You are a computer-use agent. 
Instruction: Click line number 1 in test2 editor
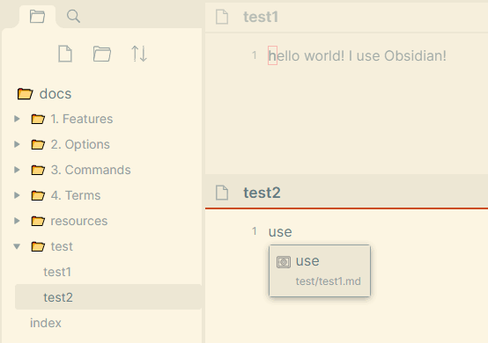click(255, 231)
